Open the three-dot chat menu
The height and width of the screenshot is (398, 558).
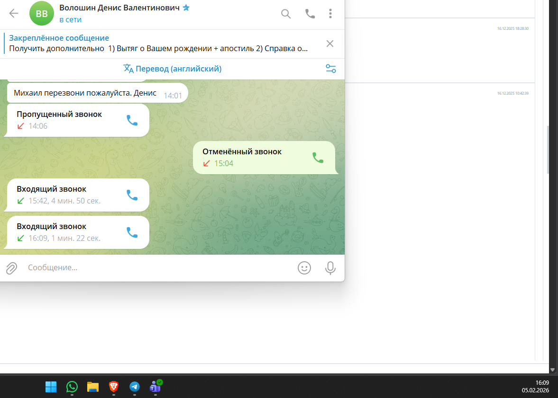(x=330, y=14)
